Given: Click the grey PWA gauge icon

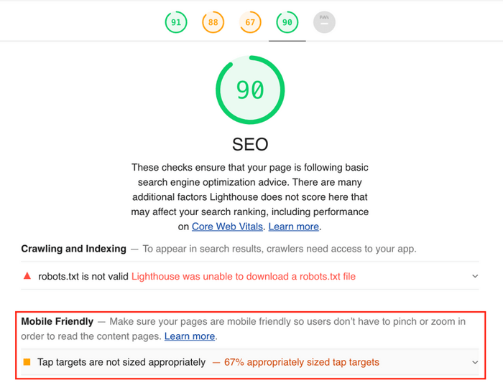Looking at the screenshot, I should click(x=324, y=22).
